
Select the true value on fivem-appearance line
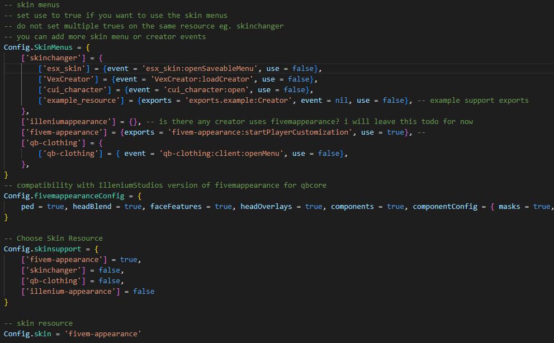coord(395,132)
